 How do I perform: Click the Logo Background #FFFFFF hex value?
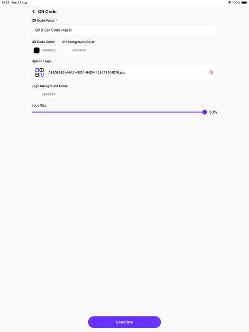pyautogui.click(x=49, y=95)
